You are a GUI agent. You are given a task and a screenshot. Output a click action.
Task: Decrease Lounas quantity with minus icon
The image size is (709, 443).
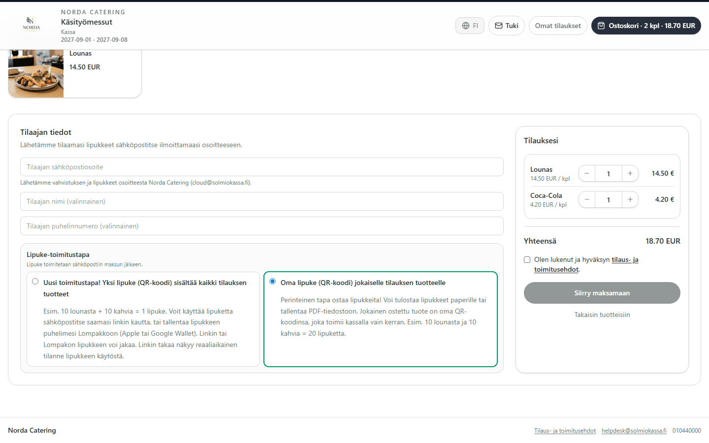click(x=587, y=173)
